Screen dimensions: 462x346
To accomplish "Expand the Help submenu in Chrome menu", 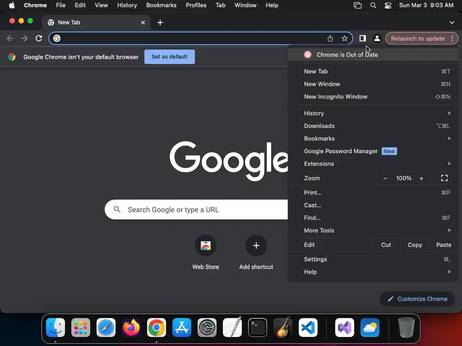I will (373, 272).
